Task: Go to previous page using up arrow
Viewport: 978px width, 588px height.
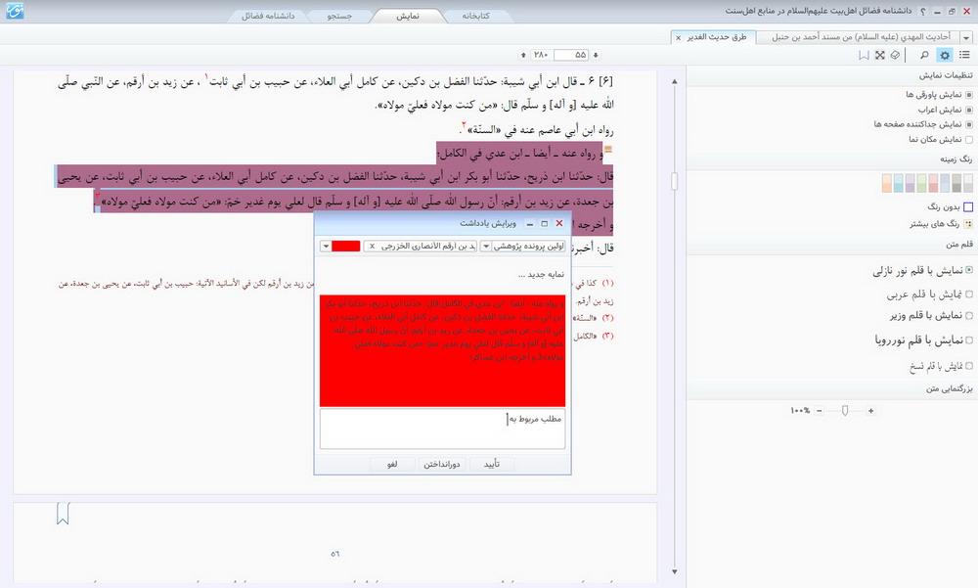Action: point(522,55)
